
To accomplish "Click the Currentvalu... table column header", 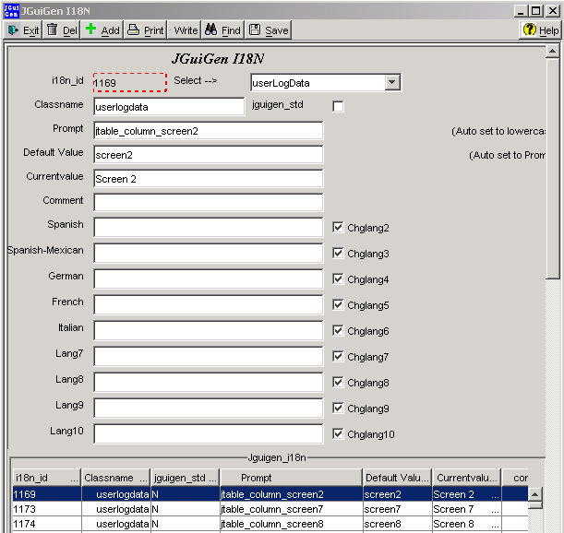I will pos(466,478).
